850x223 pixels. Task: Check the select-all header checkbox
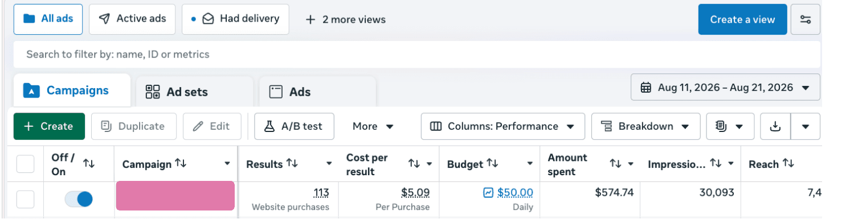point(25,164)
